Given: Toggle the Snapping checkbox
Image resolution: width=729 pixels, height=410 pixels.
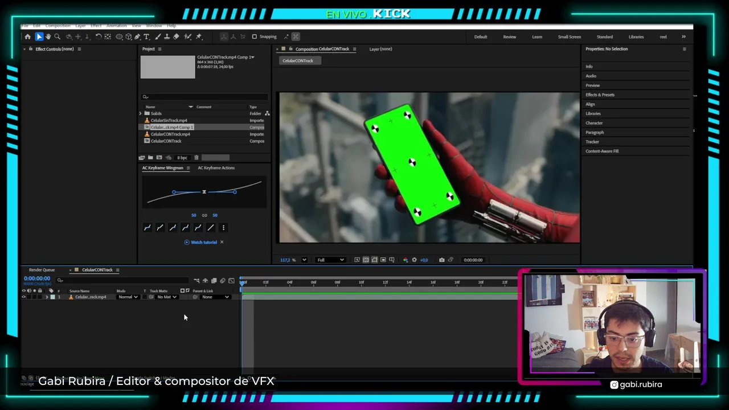Looking at the screenshot, I should pyautogui.click(x=255, y=36).
